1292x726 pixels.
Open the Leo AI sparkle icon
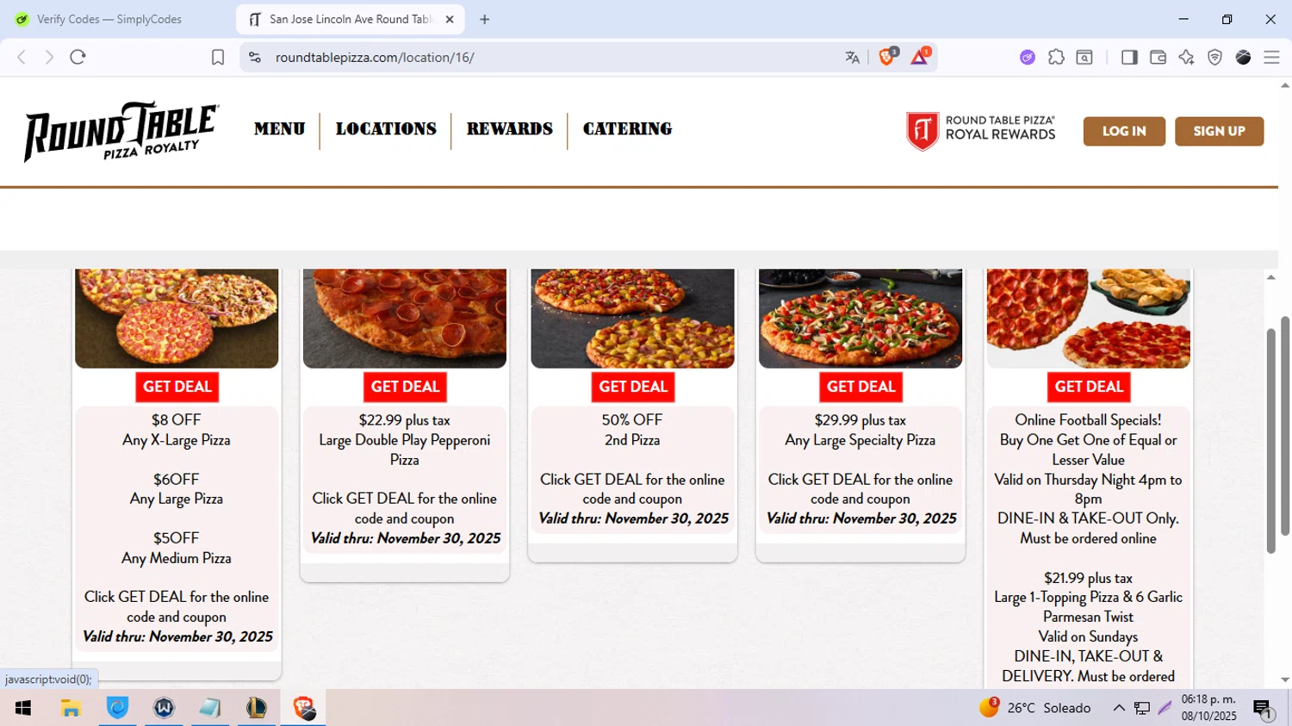(x=1186, y=58)
